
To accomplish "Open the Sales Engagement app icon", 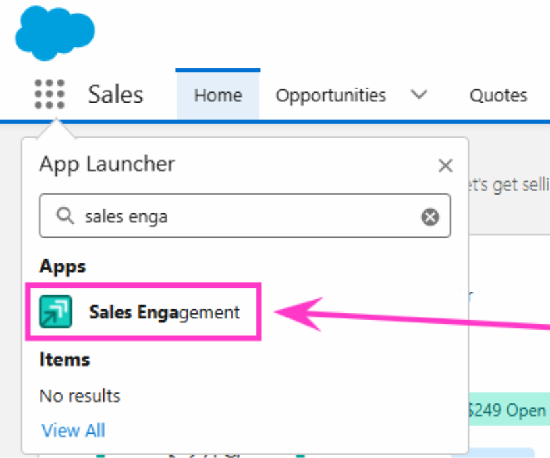I will [x=56, y=311].
